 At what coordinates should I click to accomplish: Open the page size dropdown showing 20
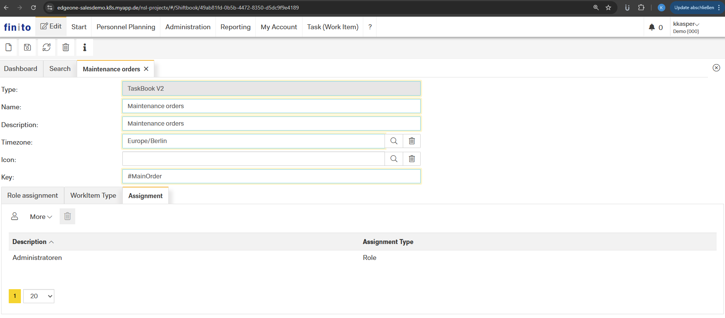coord(39,296)
